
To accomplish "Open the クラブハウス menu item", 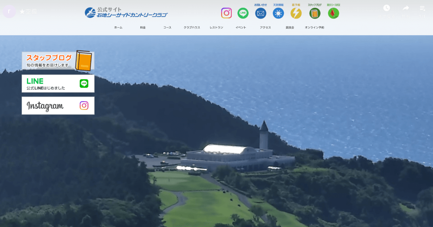I will [x=192, y=27].
